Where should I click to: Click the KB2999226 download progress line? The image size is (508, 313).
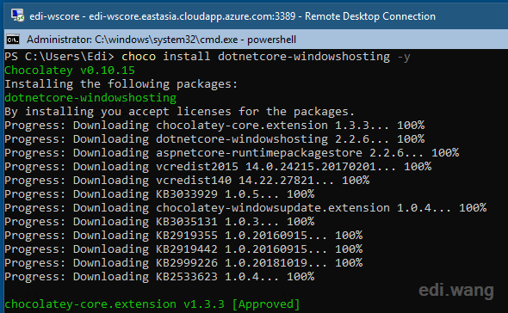click(183, 263)
